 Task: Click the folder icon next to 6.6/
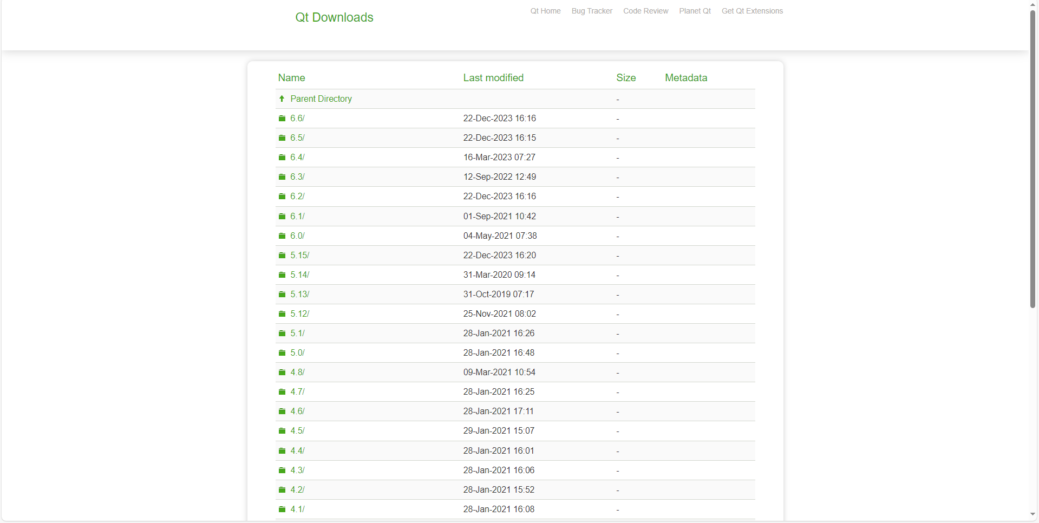point(282,118)
